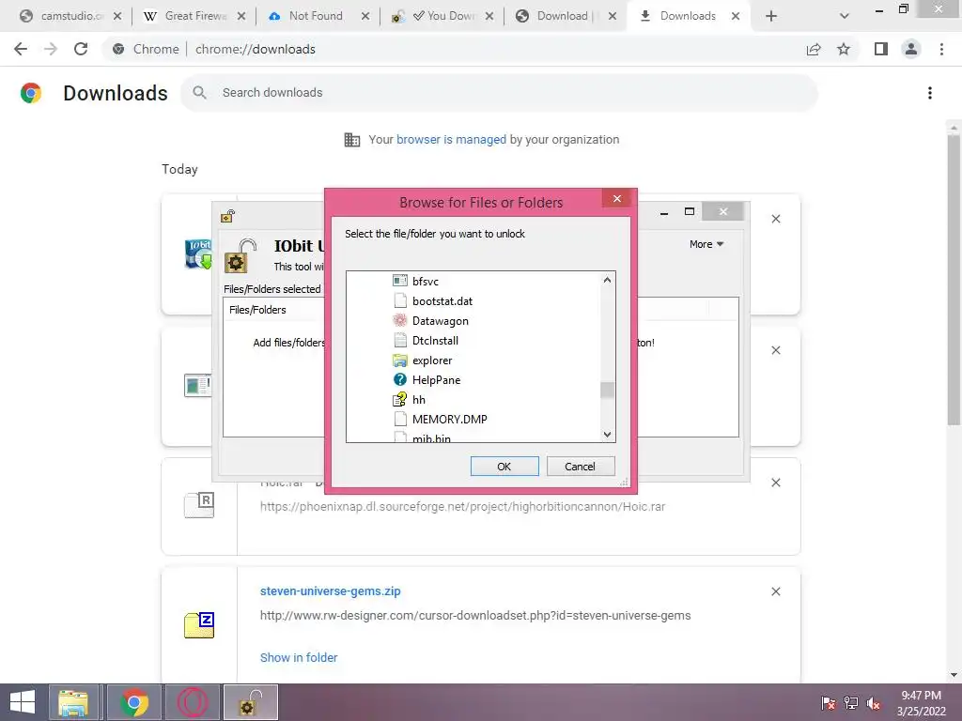This screenshot has height=721, width=962.
Task: Click the DtcInstall document icon
Action: click(x=400, y=340)
